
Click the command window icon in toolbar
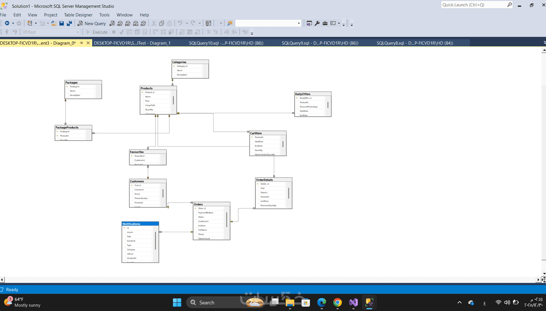click(x=333, y=23)
